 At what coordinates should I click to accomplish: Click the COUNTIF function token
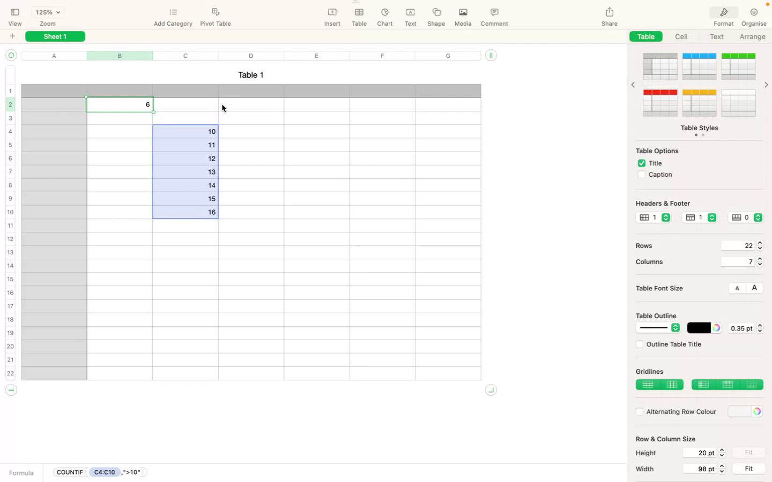(x=70, y=472)
